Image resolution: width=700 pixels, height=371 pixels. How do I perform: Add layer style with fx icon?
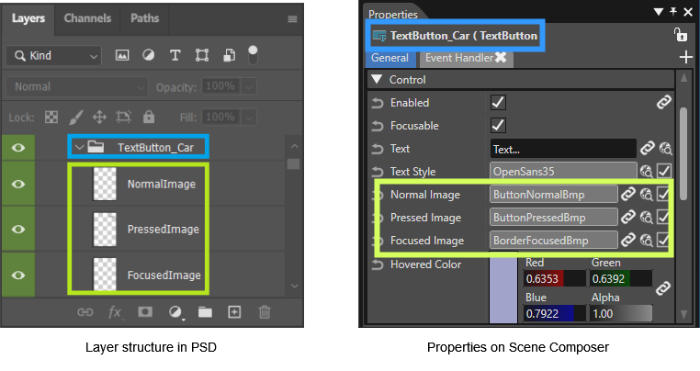(115, 312)
